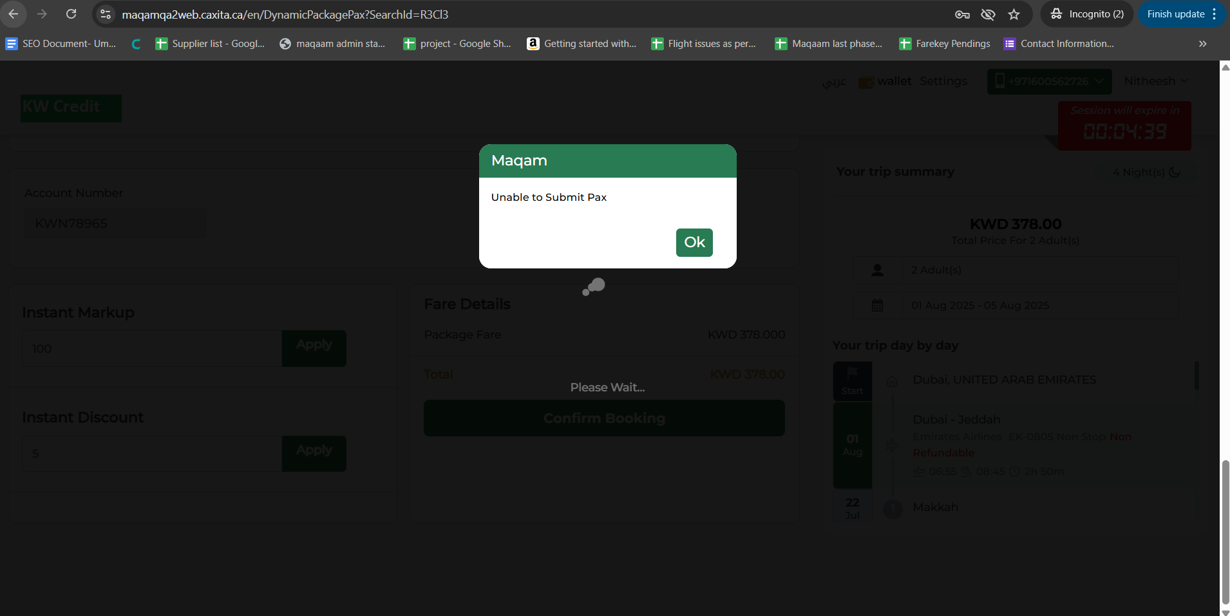Click the tracking protection eye icon
This screenshot has width=1230, height=616.
coord(988,14)
